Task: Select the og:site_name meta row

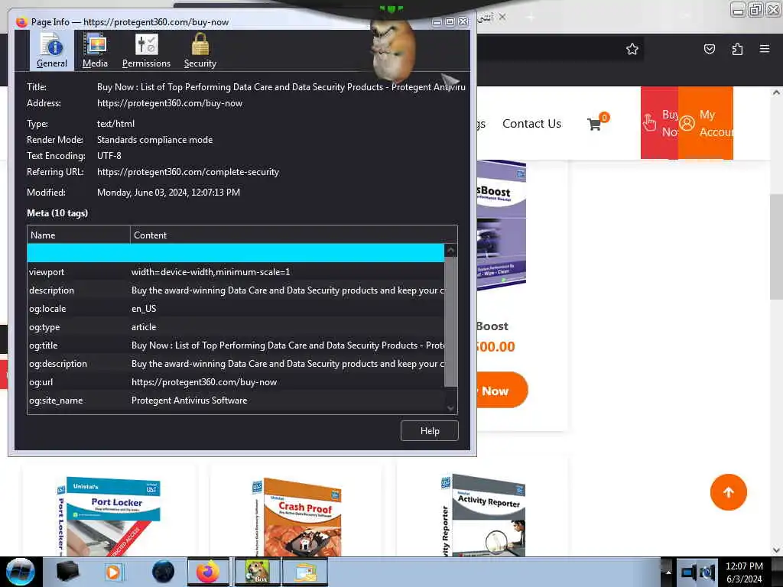Action: [236, 401]
